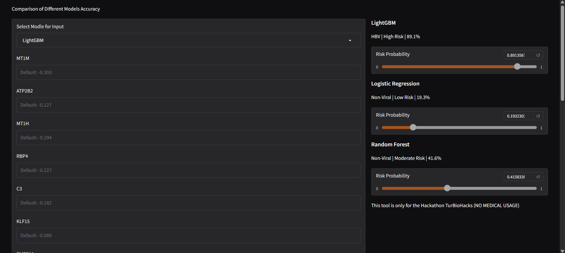The image size is (565, 253).
Task: Click the scrollbar up arrow
Action: (562, 2)
